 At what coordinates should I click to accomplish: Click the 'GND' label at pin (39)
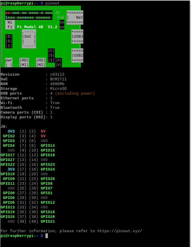coord(11,221)
